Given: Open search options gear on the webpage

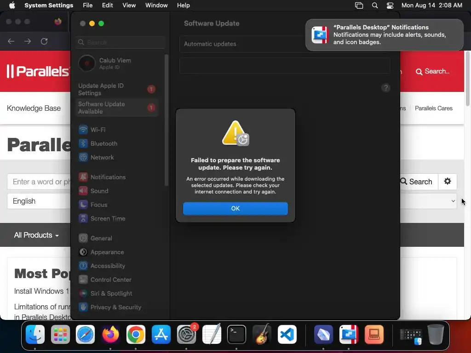Looking at the screenshot, I should [448, 182].
